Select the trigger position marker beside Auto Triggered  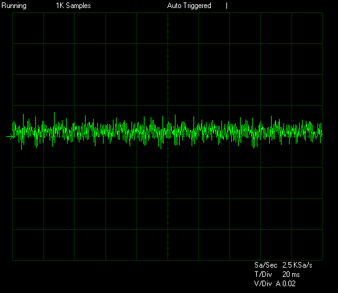[226, 6]
